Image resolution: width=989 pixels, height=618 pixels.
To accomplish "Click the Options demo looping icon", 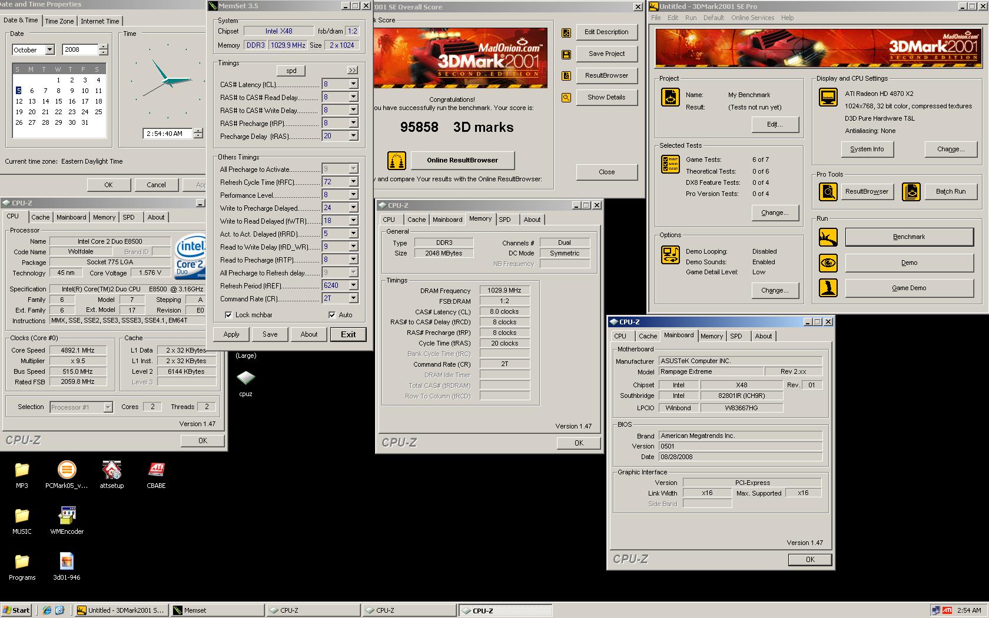I will (671, 255).
